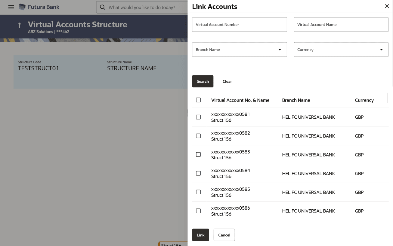Click the back arrow beside Virtual Accounts Structure
Screen dimensions: 393x246
point(20,25)
